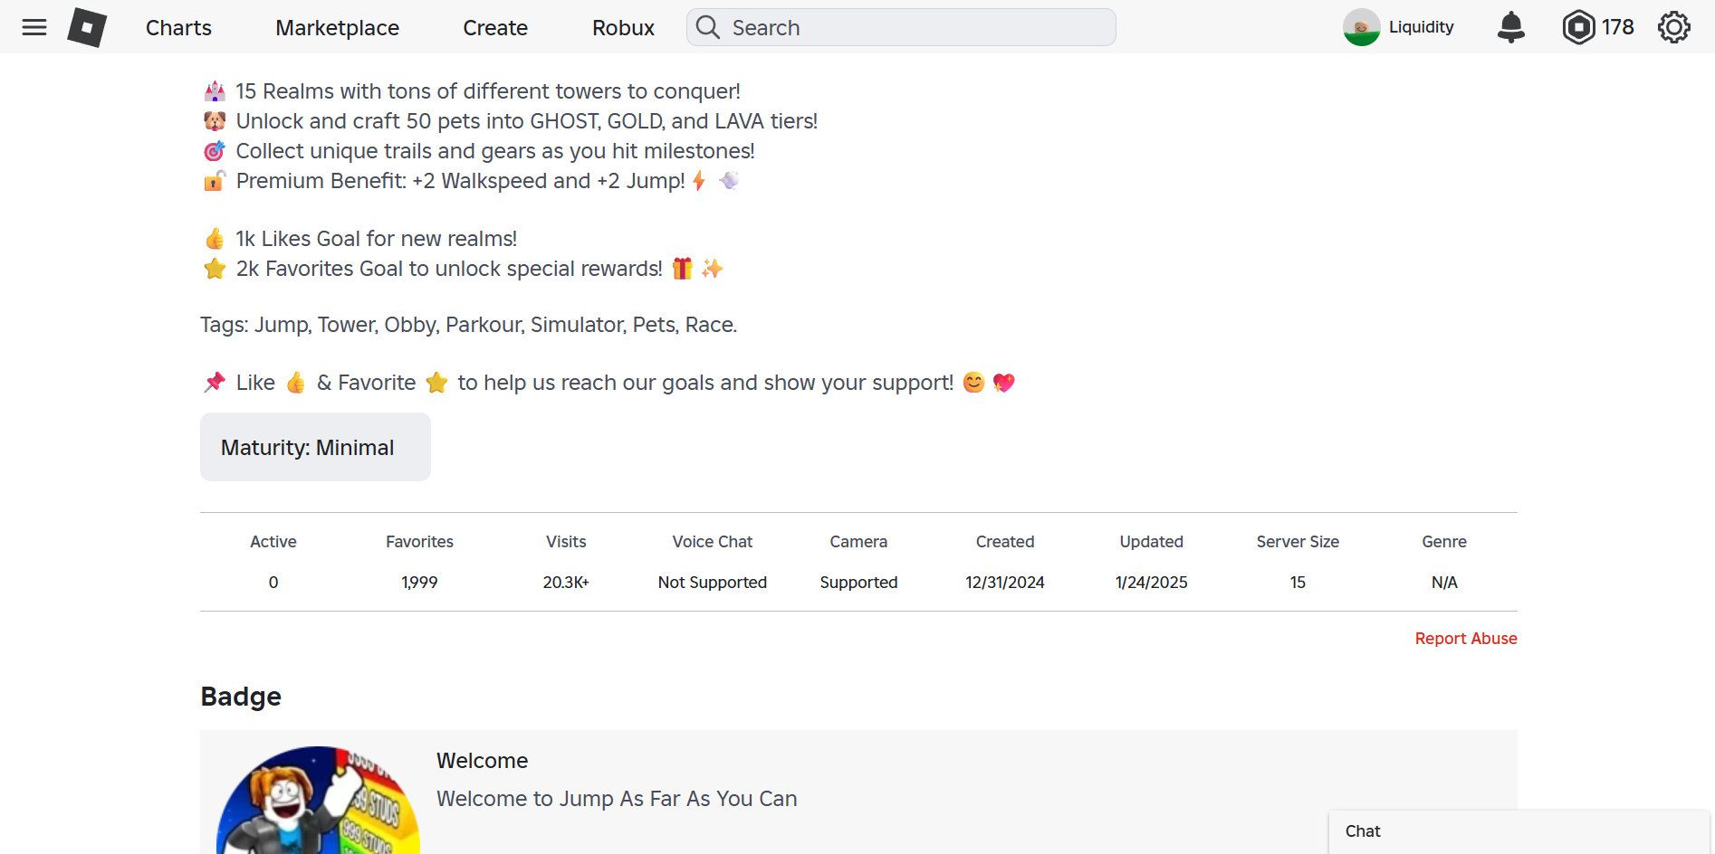Click the Welcome badge title
The width and height of the screenshot is (1715, 854).
coord(482,761)
